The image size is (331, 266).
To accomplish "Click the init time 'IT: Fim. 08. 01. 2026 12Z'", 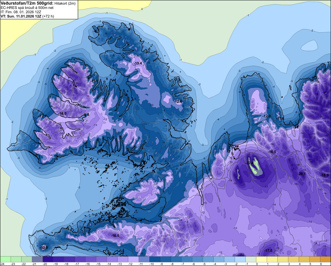I will [21, 12].
